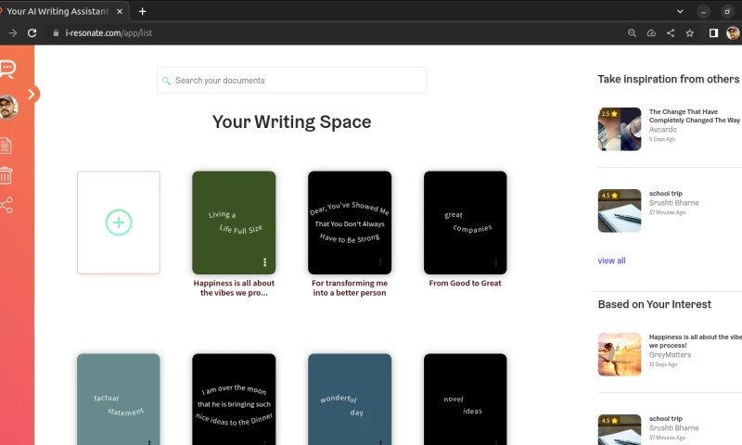Toggle the browser side panel
This screenshot has width=742, height=445.
click(713, 33)
